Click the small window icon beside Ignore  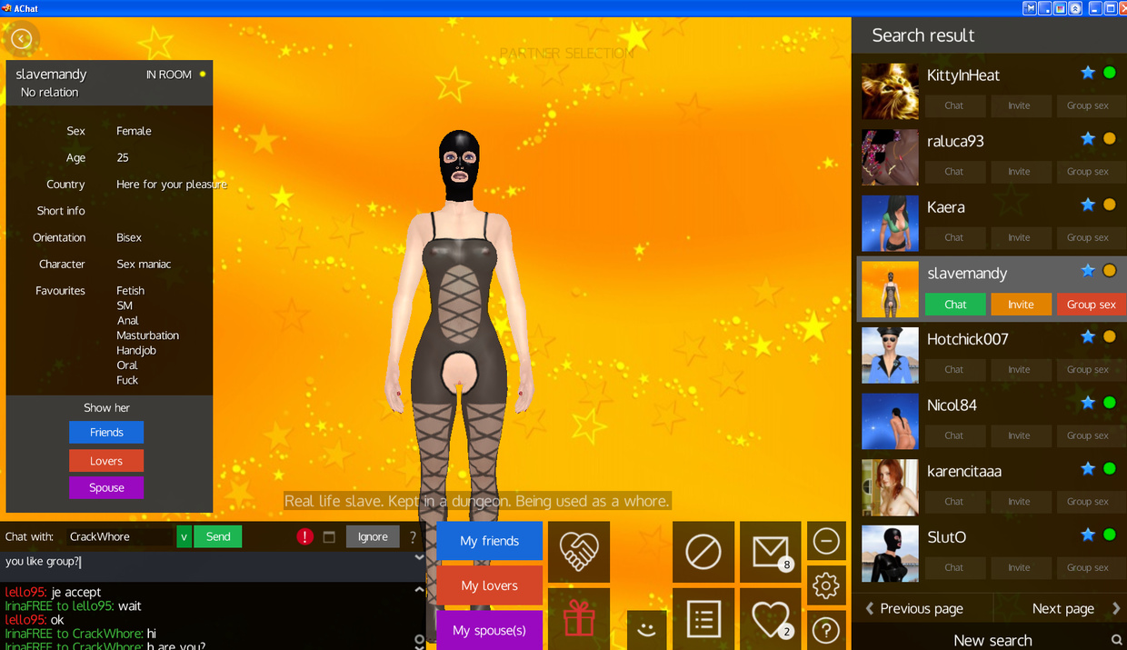[x=329, y=536]
